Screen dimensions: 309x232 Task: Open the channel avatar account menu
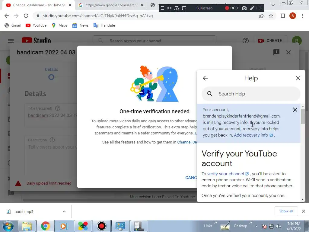(x=297, y=41)
